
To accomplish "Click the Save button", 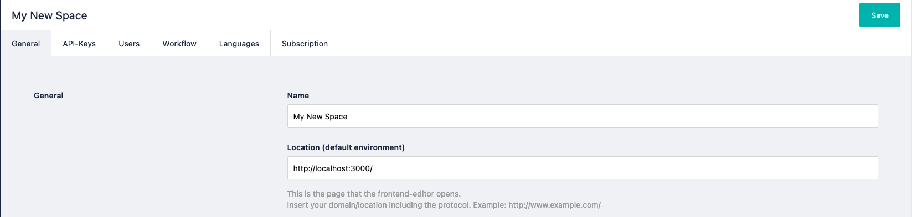I will click(879, 15).
